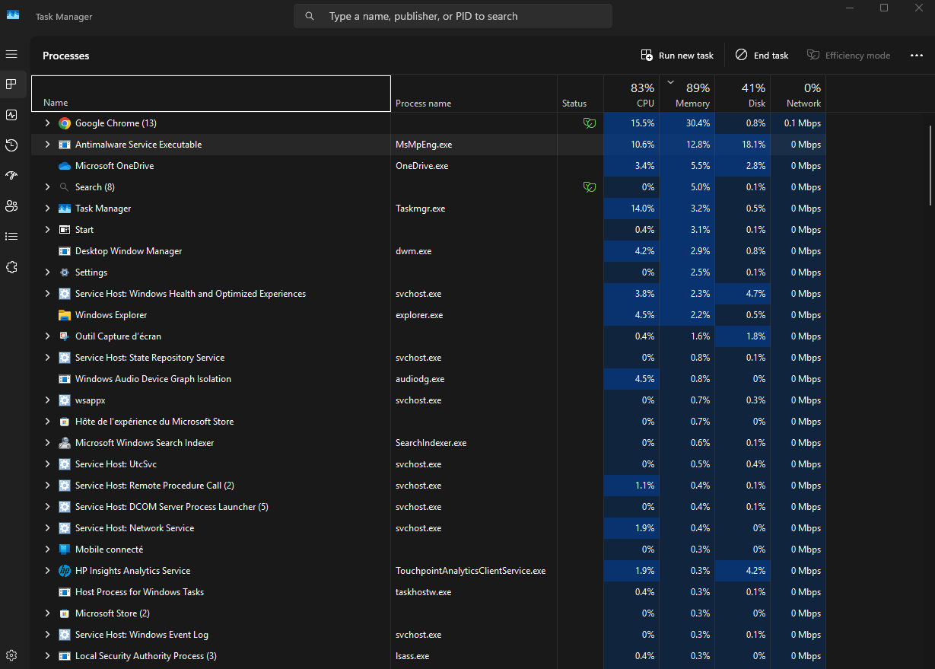
Task: Open App history from the sidebar
Action: pyautogui.click(x=11, y=145)
